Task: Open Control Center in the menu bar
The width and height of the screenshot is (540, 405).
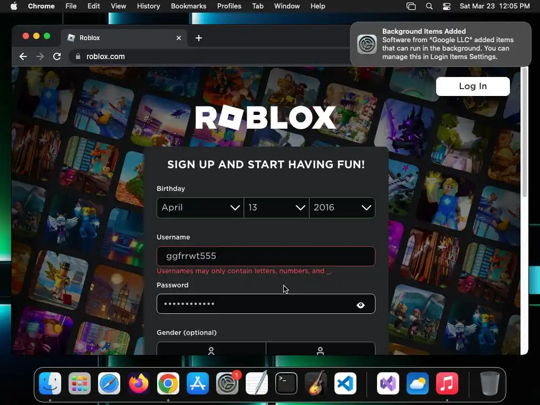Action: click(x=447, y=6)
